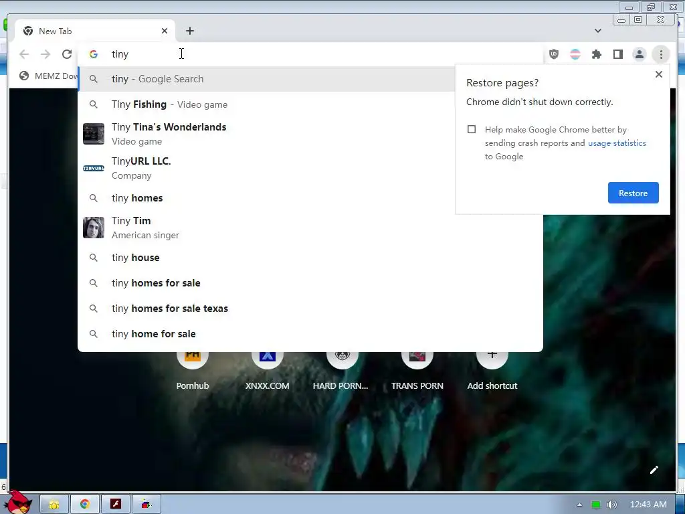Close the Restore pages popup
Image resolution: width=685 pixels, height=514 pixels.
coord(659,74)
